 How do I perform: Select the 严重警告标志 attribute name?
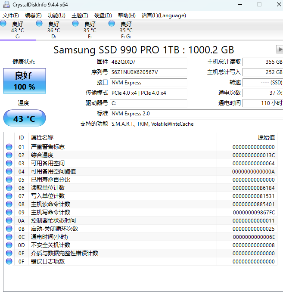click(x=48, y=147)
